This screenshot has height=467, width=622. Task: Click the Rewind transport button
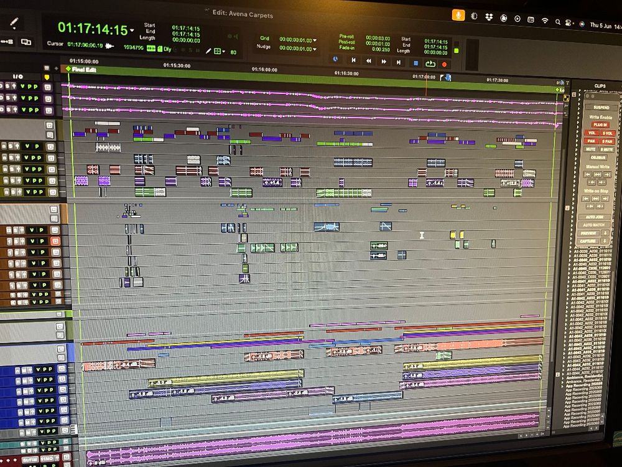368,61
